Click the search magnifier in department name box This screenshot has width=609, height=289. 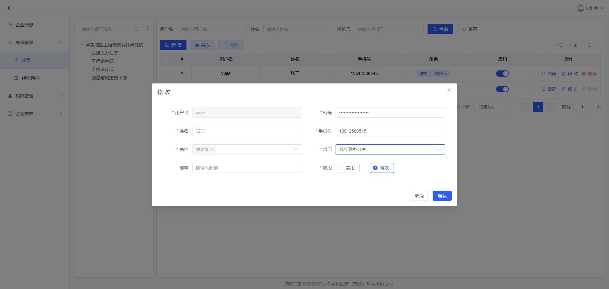136,29
